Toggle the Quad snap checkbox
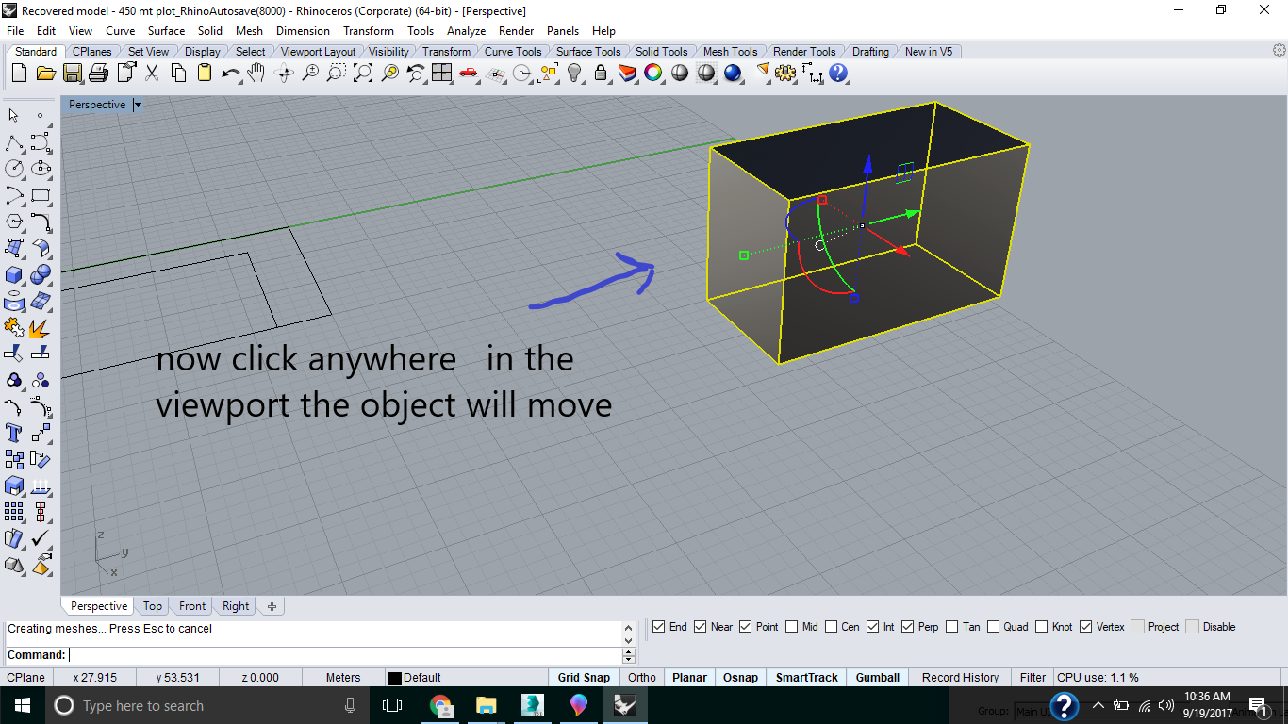Image resolution: width=1288 pixels, height=724 pixels. coord(993,627)
